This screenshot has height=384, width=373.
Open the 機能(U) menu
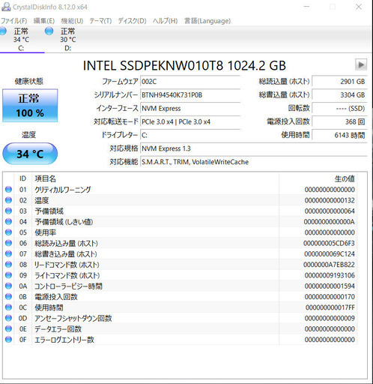click(x=72, y=21)
